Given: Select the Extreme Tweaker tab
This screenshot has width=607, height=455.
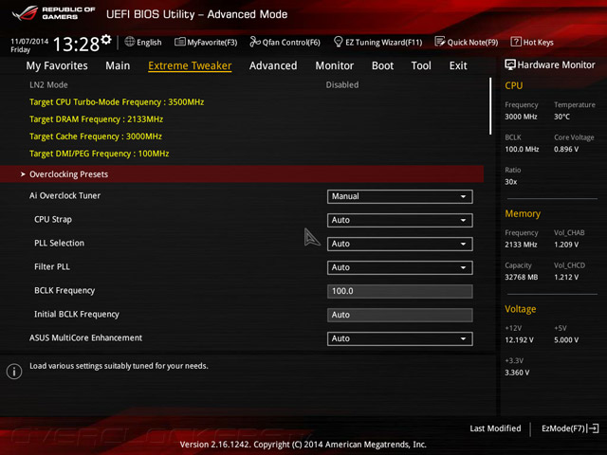Looking at the screenshot, I should [x=190, y=65].
